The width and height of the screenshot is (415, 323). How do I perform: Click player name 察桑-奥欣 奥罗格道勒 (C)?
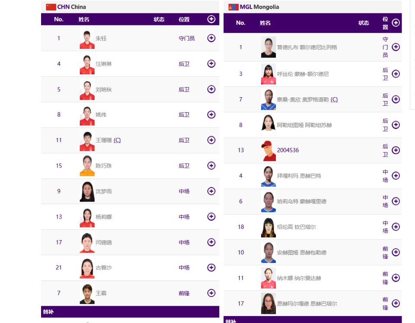(x=307, y=100)
